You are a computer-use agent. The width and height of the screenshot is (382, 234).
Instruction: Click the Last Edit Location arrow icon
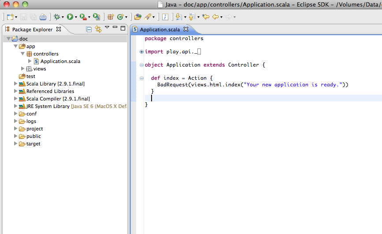point(205,17)
